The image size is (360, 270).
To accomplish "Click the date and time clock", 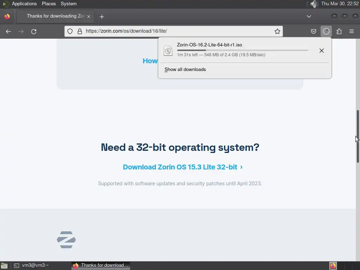I will click(340, 4).
